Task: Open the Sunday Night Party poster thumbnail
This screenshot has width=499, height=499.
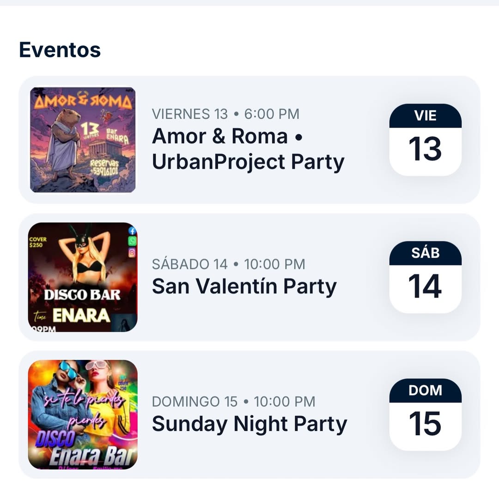Action: (83, 414)
